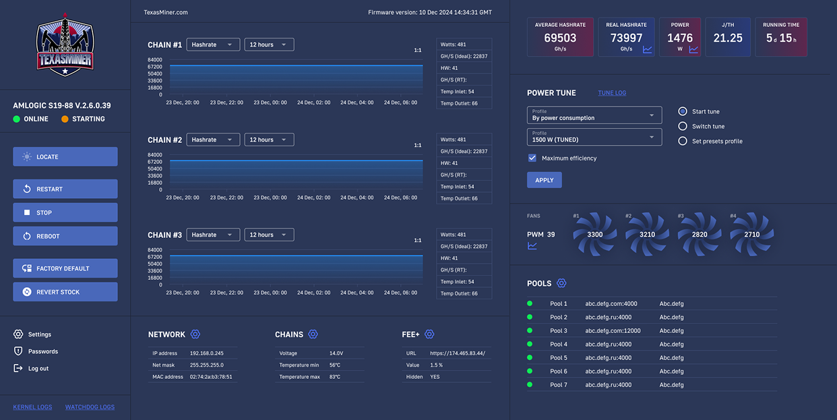Open the Kernel Logs page

pyautogui.click(x=32, y=407)
